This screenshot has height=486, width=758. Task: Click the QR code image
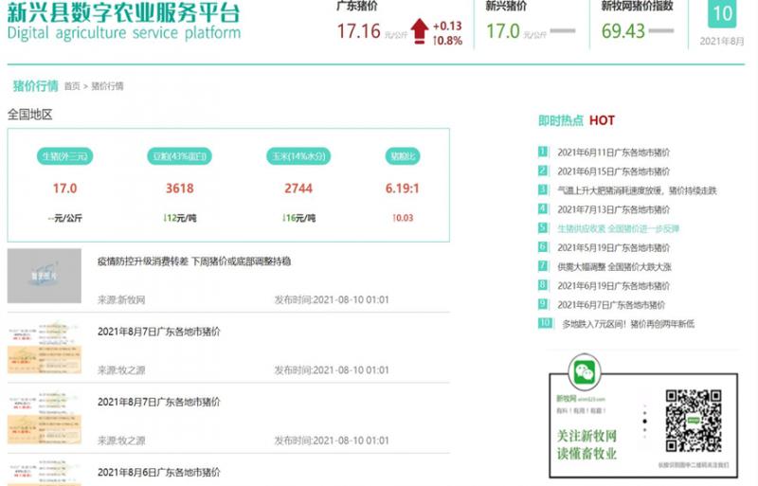click(x=693, y=421)
